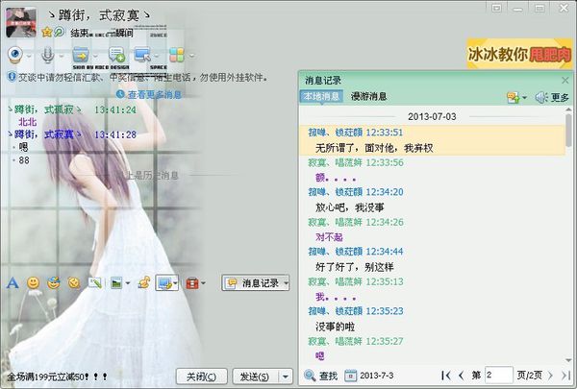Go to next page of message history
The height and width of the screenshot is (389, 577).
point(550,376)
